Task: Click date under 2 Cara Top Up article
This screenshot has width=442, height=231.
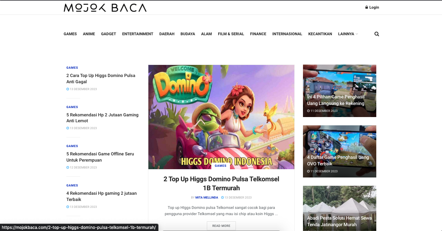Action: tap(82, 89)
